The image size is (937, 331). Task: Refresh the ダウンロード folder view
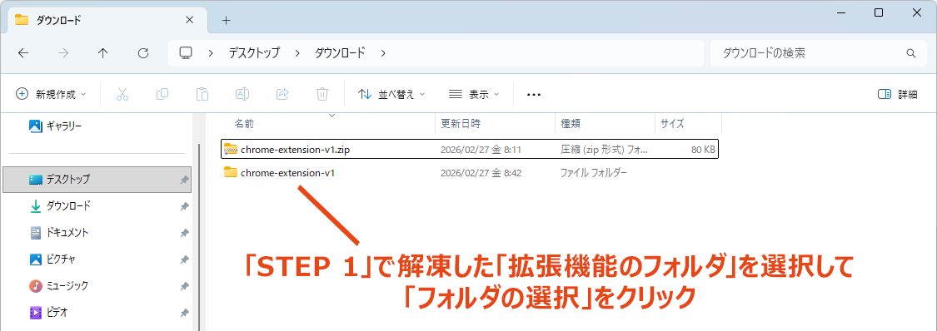click(x=142, y=53)
